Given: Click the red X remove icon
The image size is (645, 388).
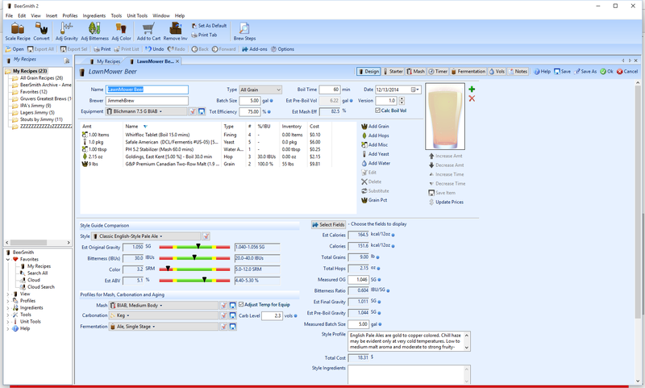Looking at the screenshot, I should (x=472, y=98).
